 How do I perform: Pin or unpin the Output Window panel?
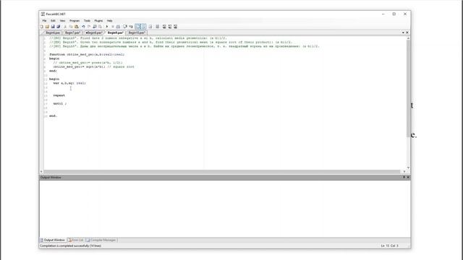tap(404, 177)
